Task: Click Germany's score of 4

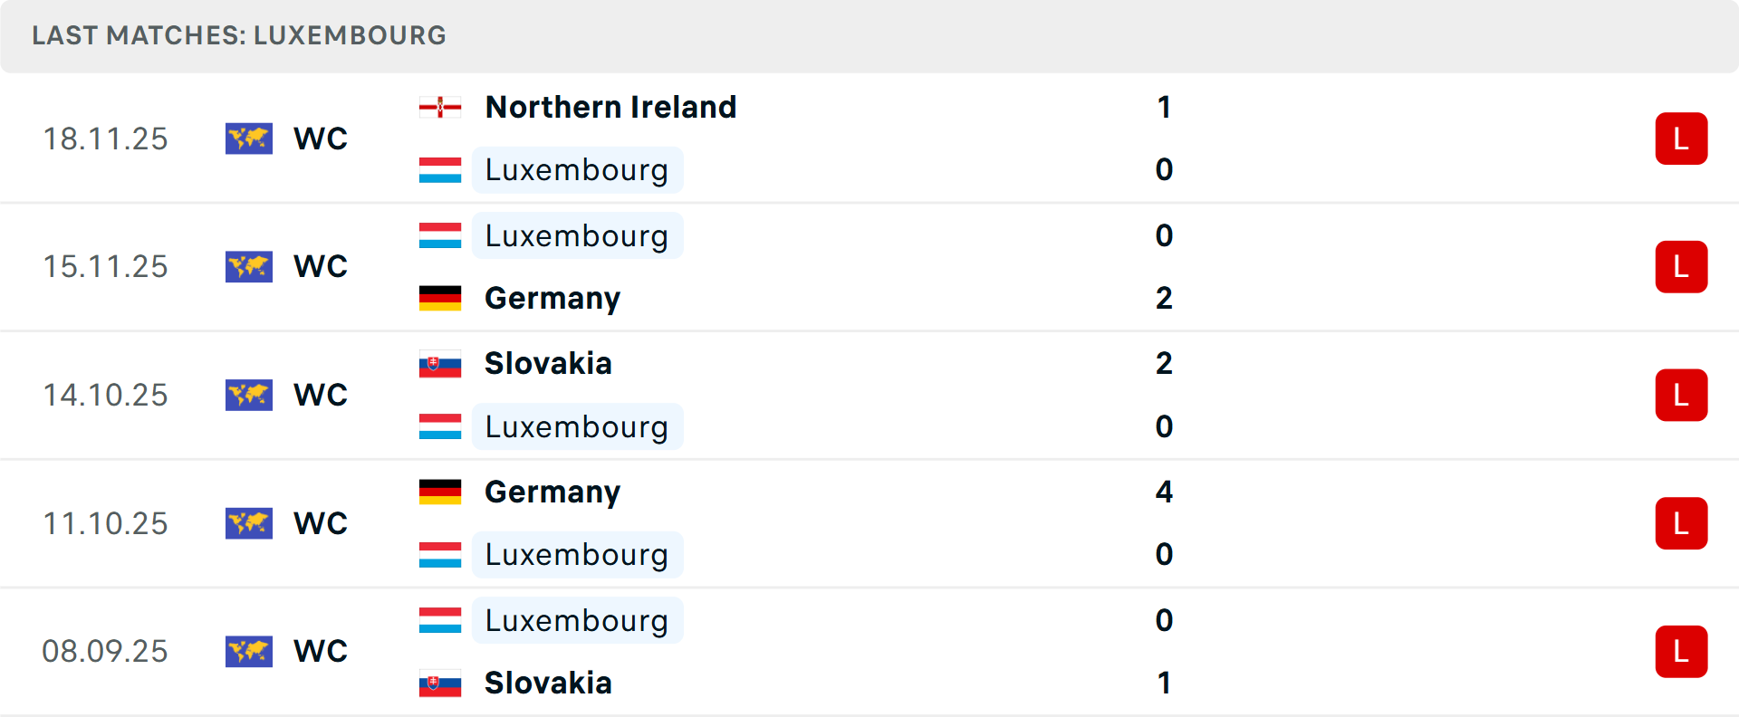Action: [x=1164, y=492]
